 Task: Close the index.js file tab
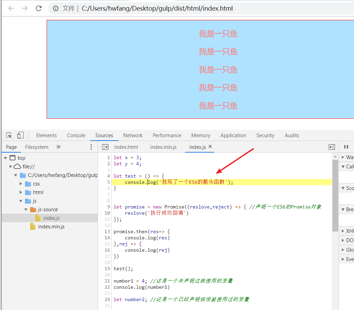(x=210, y=146)
